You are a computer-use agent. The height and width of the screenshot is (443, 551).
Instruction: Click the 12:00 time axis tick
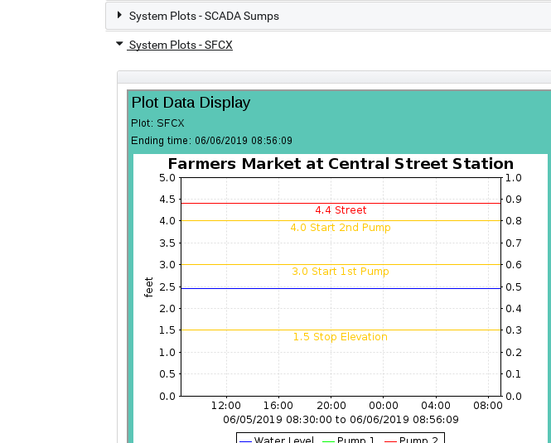226,406
